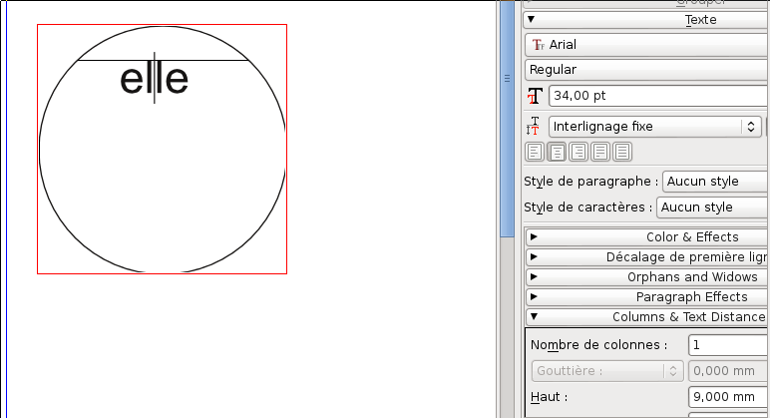Click the 34,00 pt font size field
The image size is (770, 418).
click(658, 96)
